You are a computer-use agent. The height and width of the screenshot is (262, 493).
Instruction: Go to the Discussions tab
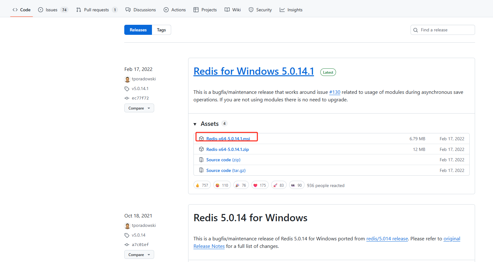coord(141,10)
